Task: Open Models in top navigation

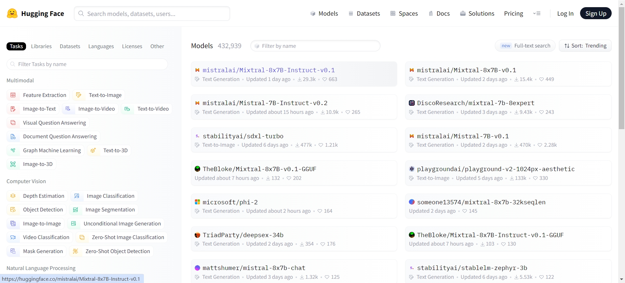Action: (324, 13)
